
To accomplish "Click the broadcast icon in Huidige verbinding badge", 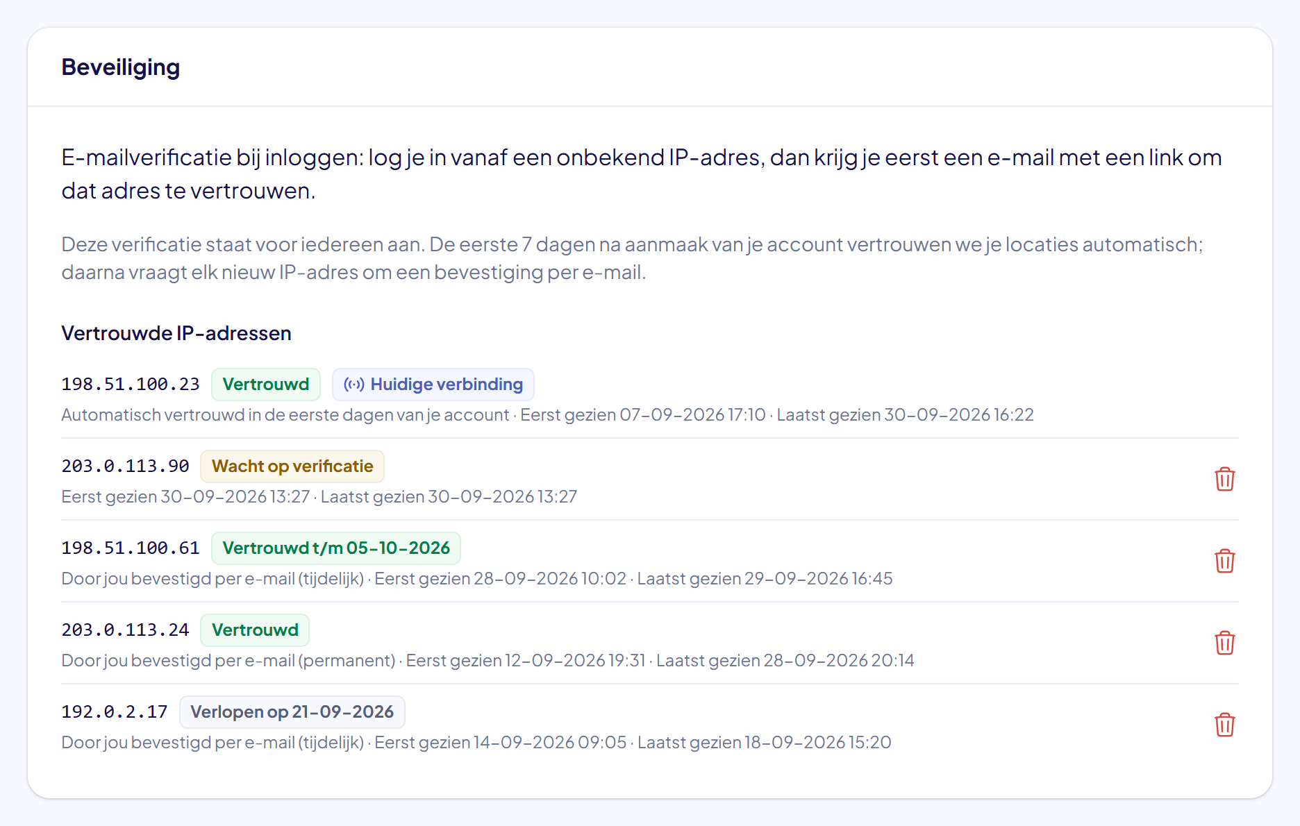I will click(x=354, y=385).
